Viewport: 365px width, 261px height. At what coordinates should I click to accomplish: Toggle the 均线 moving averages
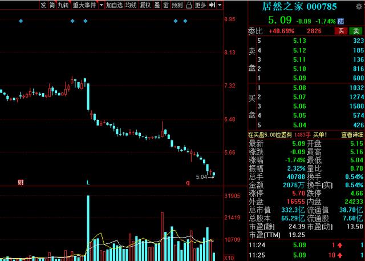131,5
